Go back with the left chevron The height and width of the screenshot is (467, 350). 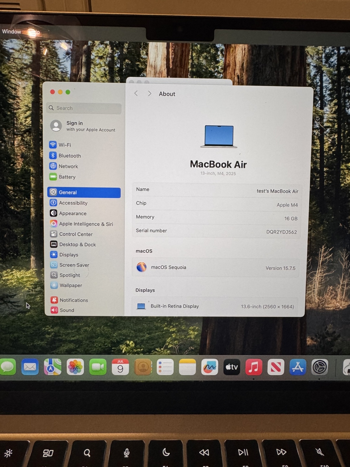click(136, 93)
